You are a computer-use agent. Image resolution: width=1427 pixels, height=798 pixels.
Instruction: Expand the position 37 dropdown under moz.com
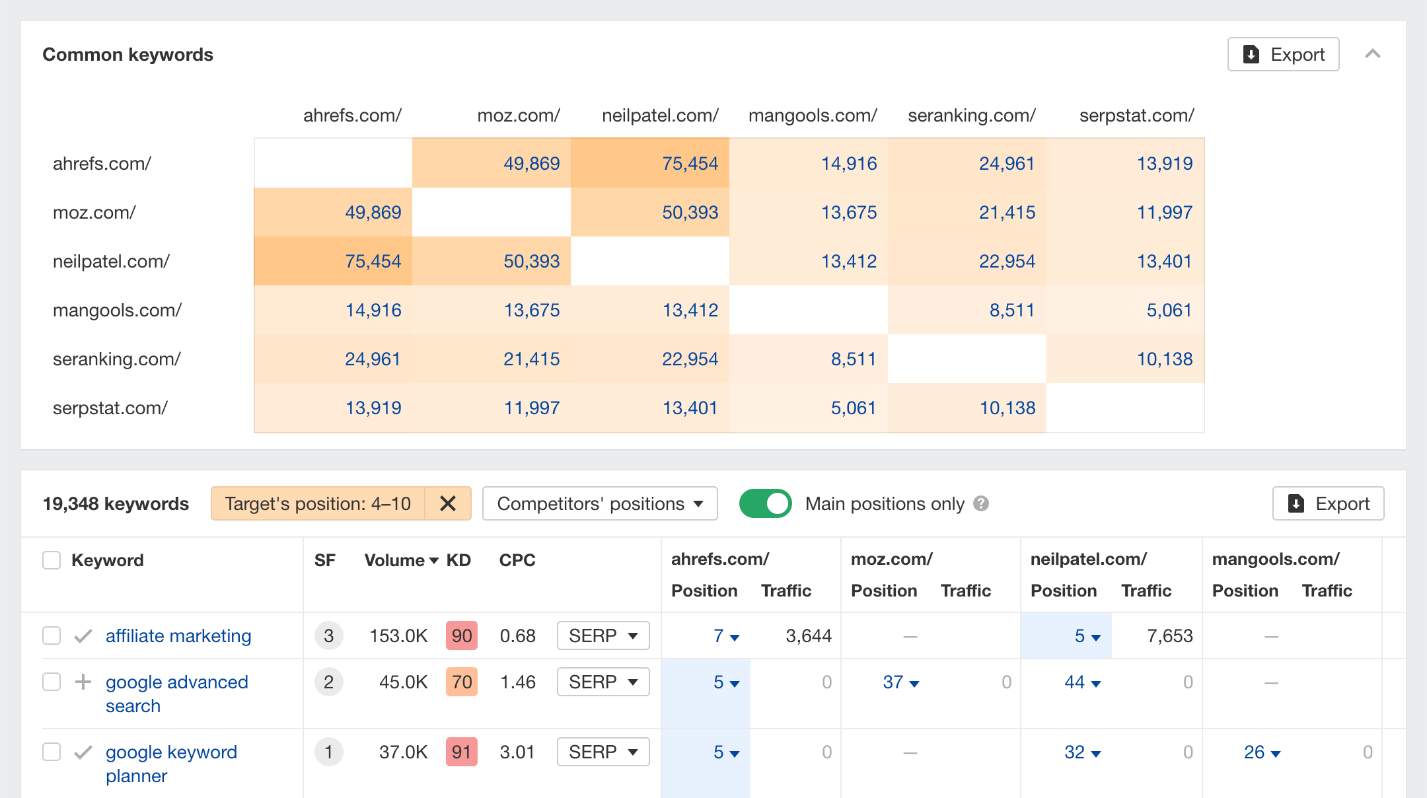tap(900, 682)
